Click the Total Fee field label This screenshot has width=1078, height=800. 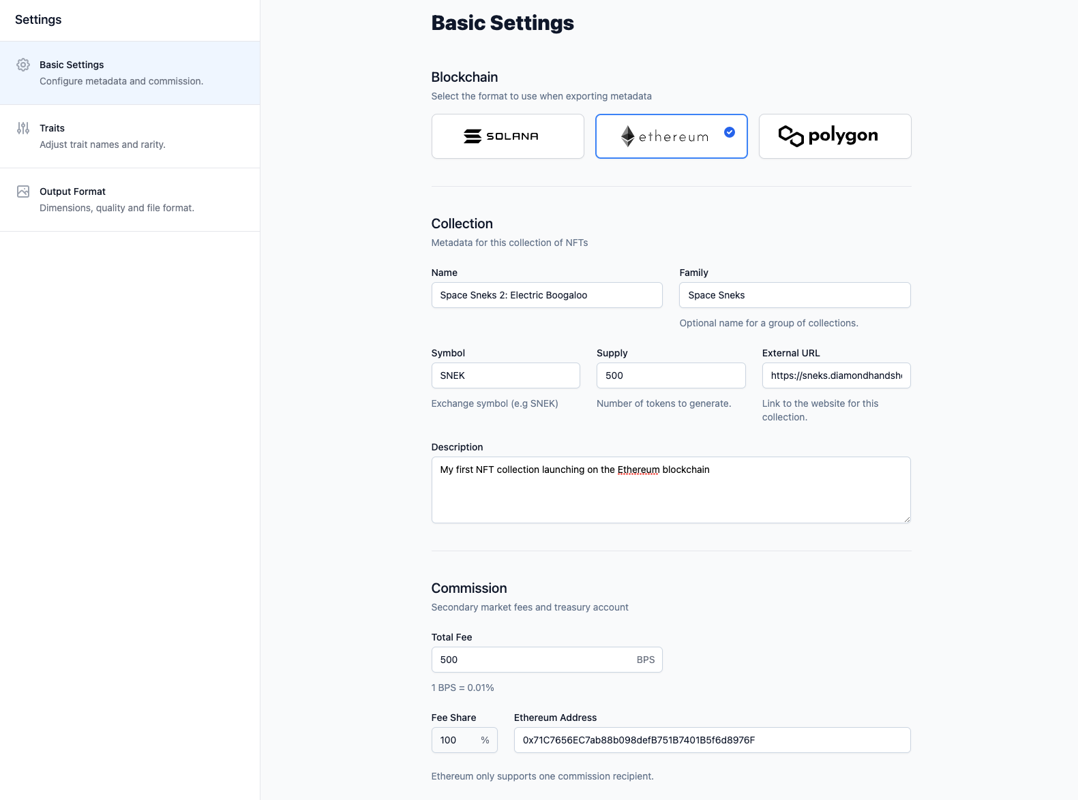(x=451, y=637)
